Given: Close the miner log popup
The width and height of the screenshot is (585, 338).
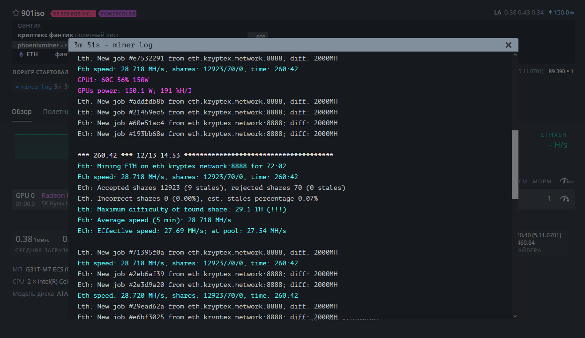Looking at the screenshot, I should [509, 45].
